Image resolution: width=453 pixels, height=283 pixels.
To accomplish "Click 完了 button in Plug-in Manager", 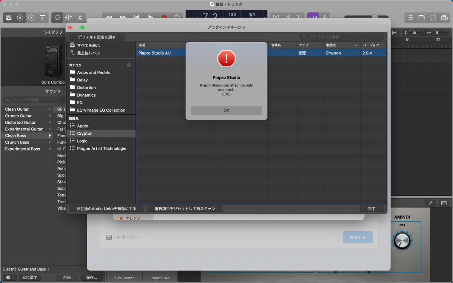I will point(372,209).
